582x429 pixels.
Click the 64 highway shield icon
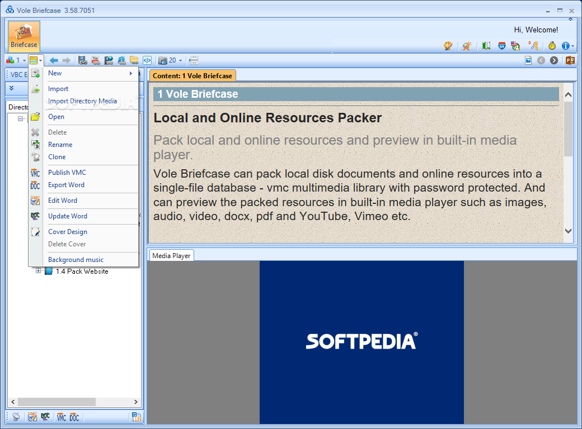click(x=502, y=46)
